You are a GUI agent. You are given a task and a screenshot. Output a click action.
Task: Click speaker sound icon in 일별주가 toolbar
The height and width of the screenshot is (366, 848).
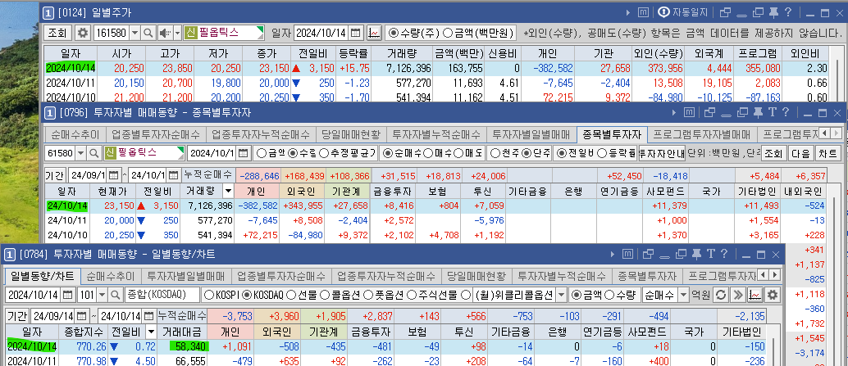[165, 33]
